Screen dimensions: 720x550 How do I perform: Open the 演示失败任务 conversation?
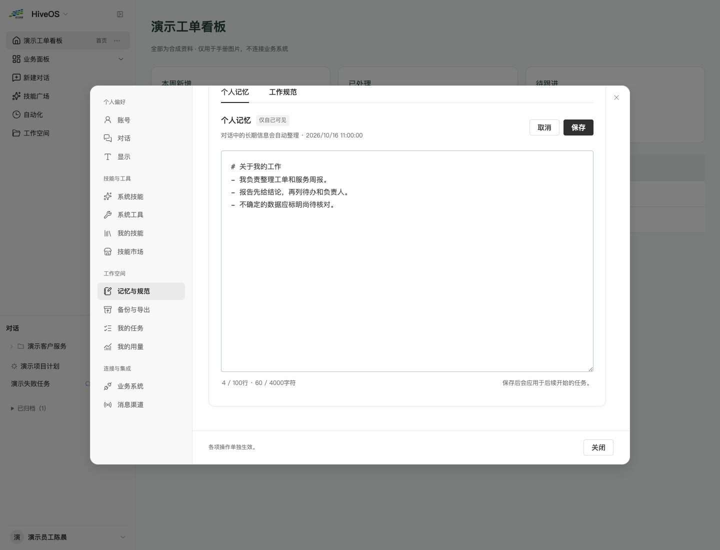click(30, 384)
